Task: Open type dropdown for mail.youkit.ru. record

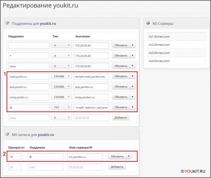Action: click(x=62, y=77)
